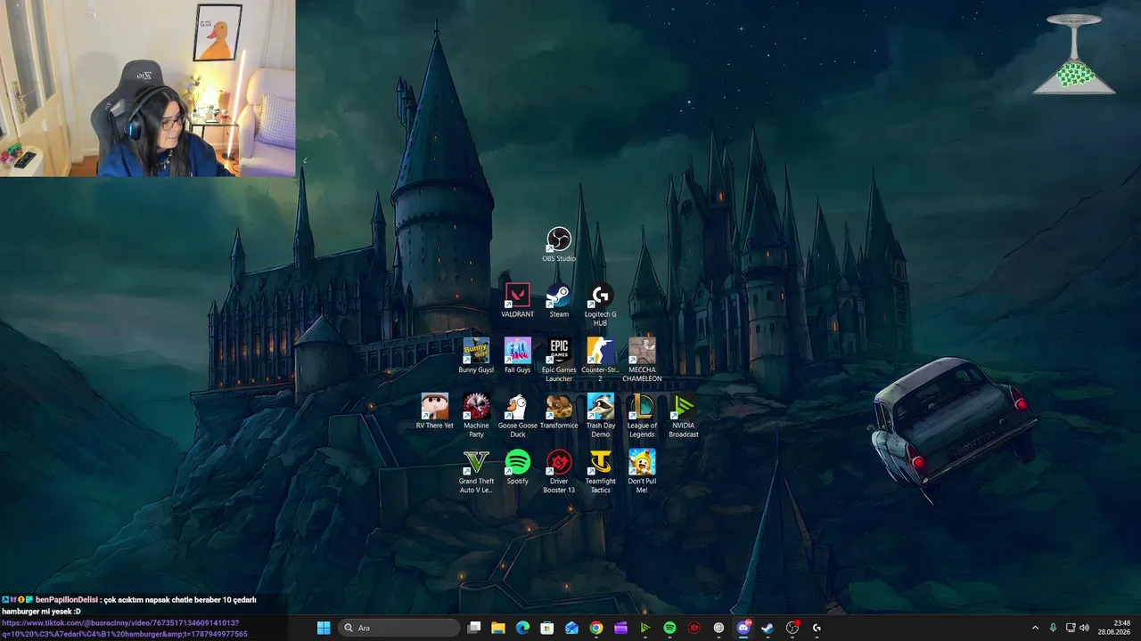Select the Counter-Strike 2 desktop icon
This screenshot has height=641, width=1141.
click(x=601, y=361)
